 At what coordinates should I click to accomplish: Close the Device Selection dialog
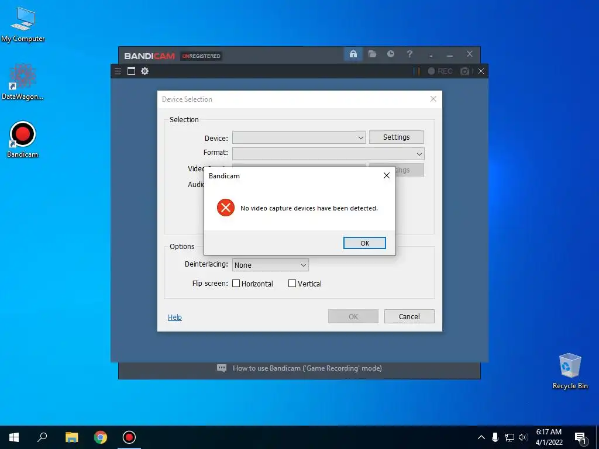[x=433, y=99]
